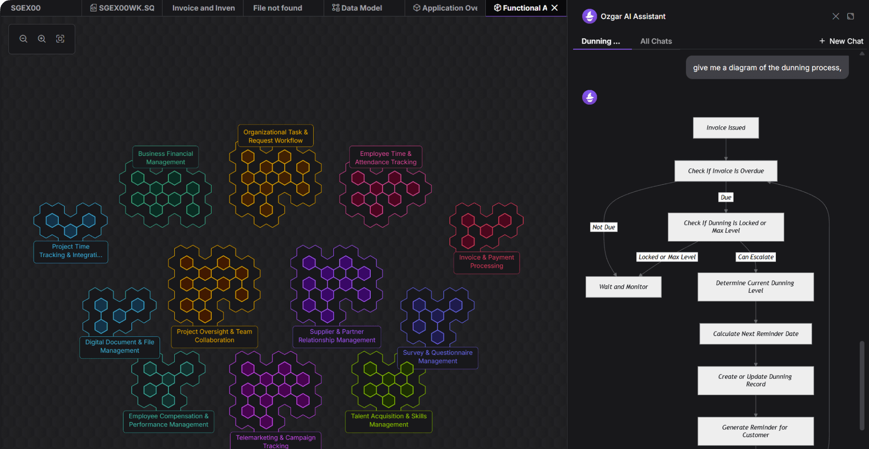The image size is (869, 449).
Task: Expand the AI Assistant panel window
Action: point(850,16)
